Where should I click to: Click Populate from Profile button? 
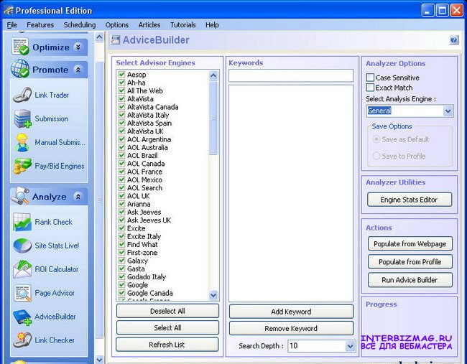pyautogui.click(x=410, y=262)
